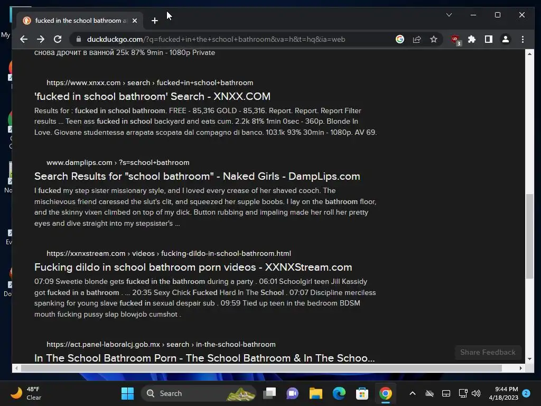Open a new tab with plus button
Screen dimensions: 541x406
155,21
